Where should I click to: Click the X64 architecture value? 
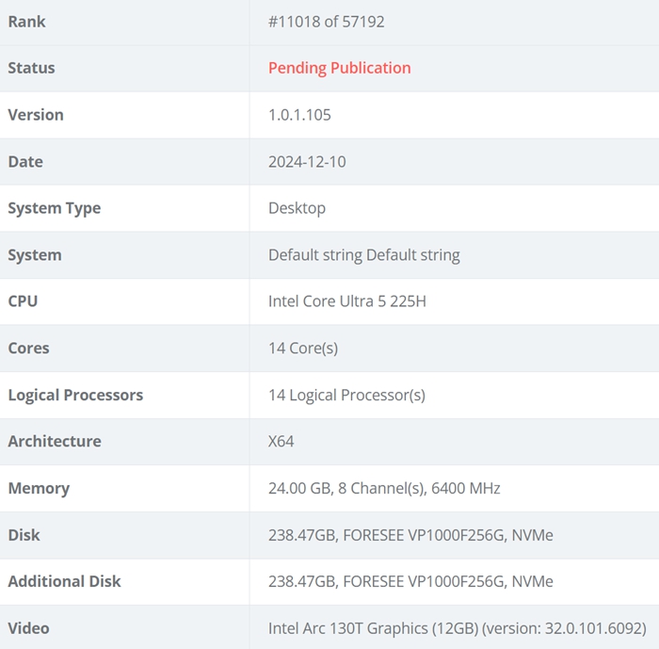(281, 441)
